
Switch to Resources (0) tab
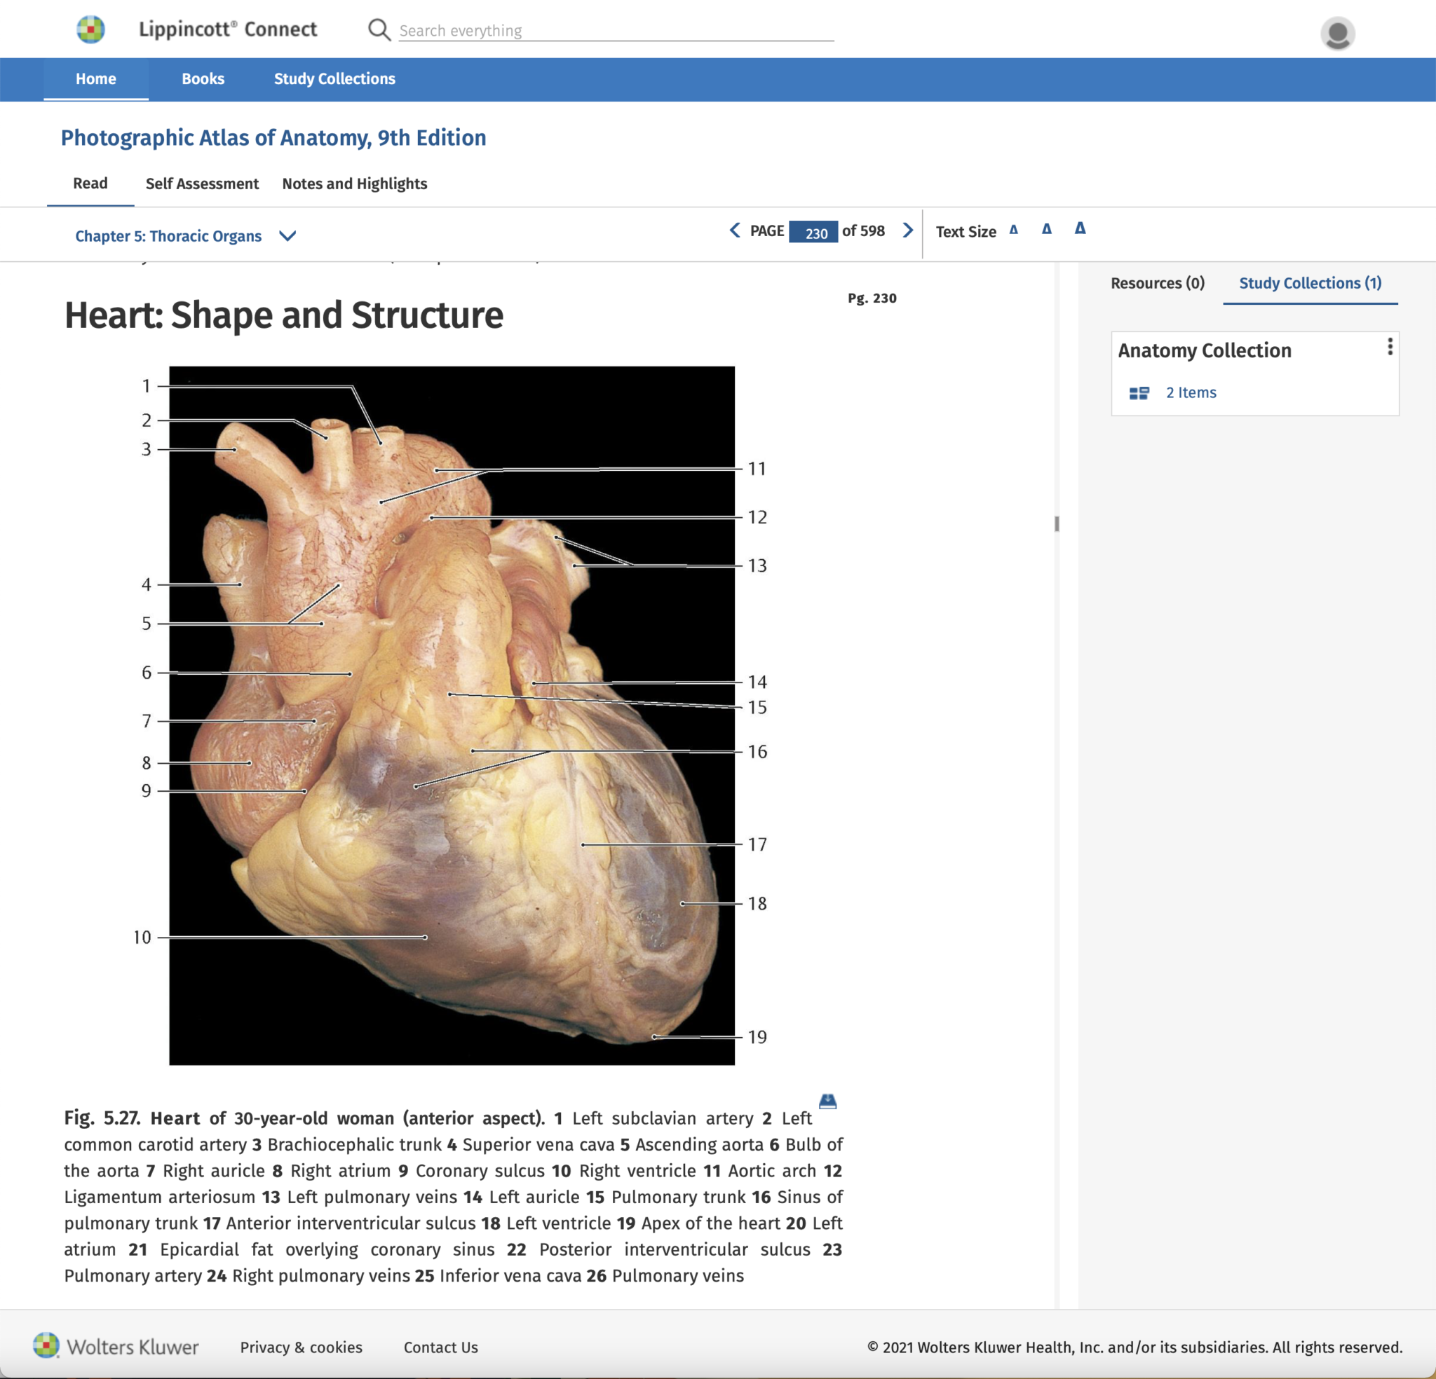coord(1157,283)
